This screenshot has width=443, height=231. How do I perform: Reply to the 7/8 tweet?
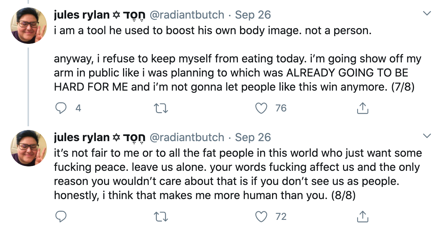(x=61, y=108)
